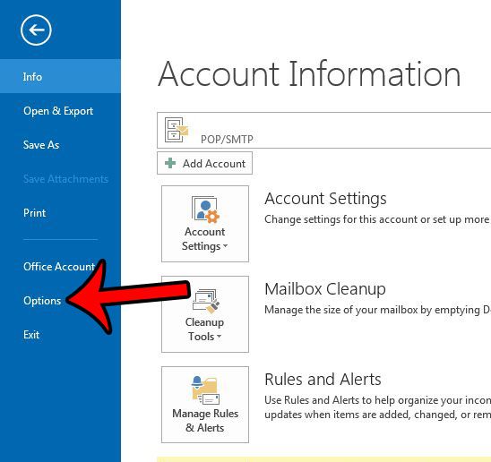Click the Add Account button label

[x=214, y=164]
